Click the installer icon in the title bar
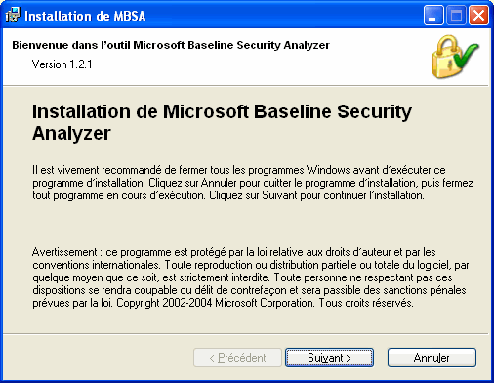 13,15
